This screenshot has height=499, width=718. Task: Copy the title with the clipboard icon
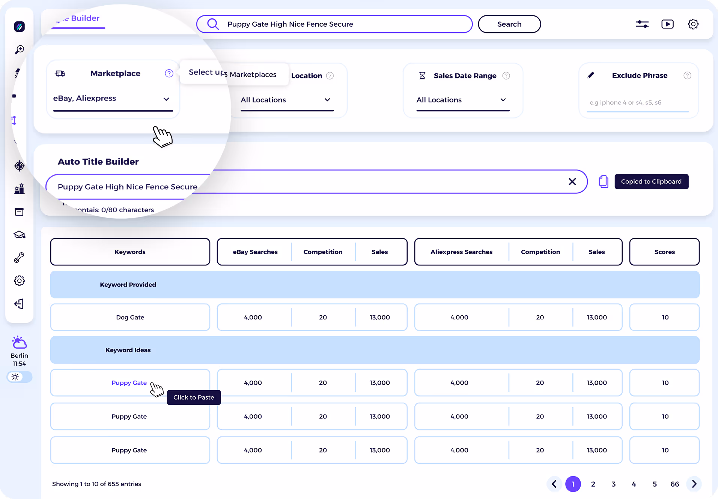pyautogui.click(x=604, y=181)
